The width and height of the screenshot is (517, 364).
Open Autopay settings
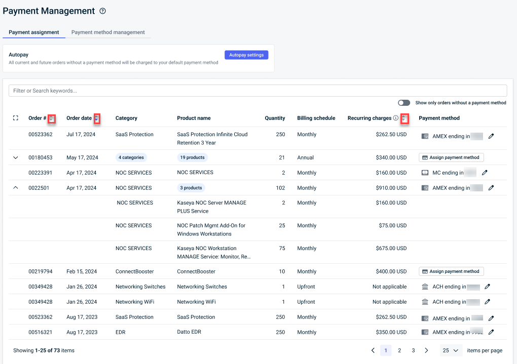coord(246,55)
